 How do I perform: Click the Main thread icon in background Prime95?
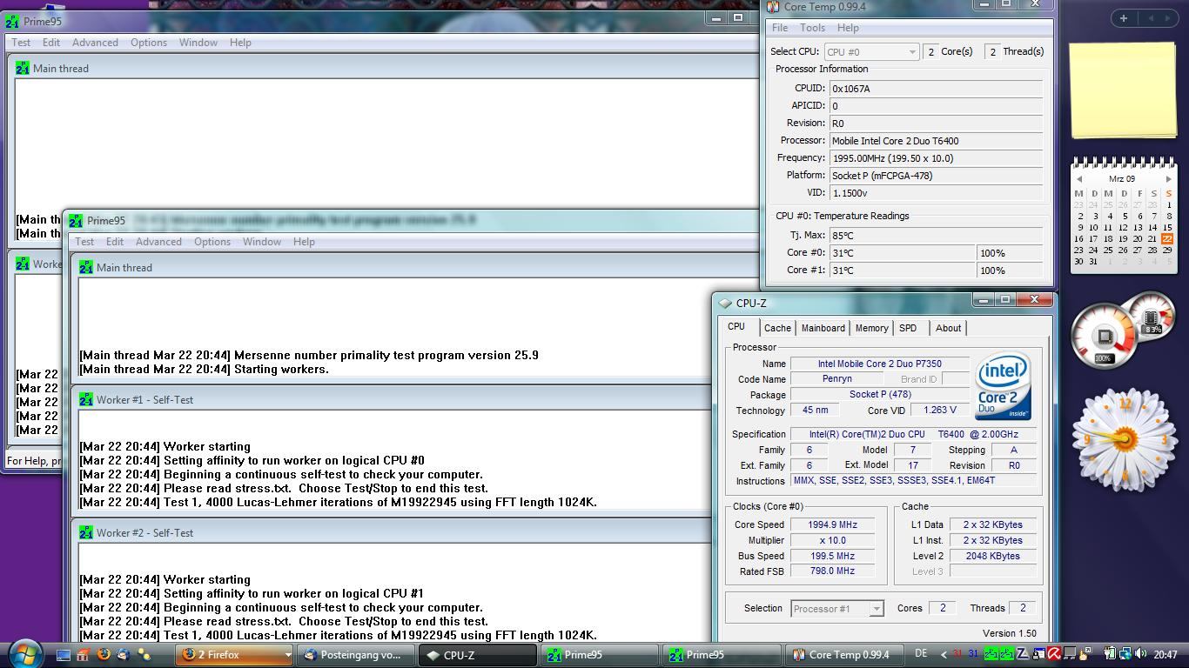click(x=22, y=68)
